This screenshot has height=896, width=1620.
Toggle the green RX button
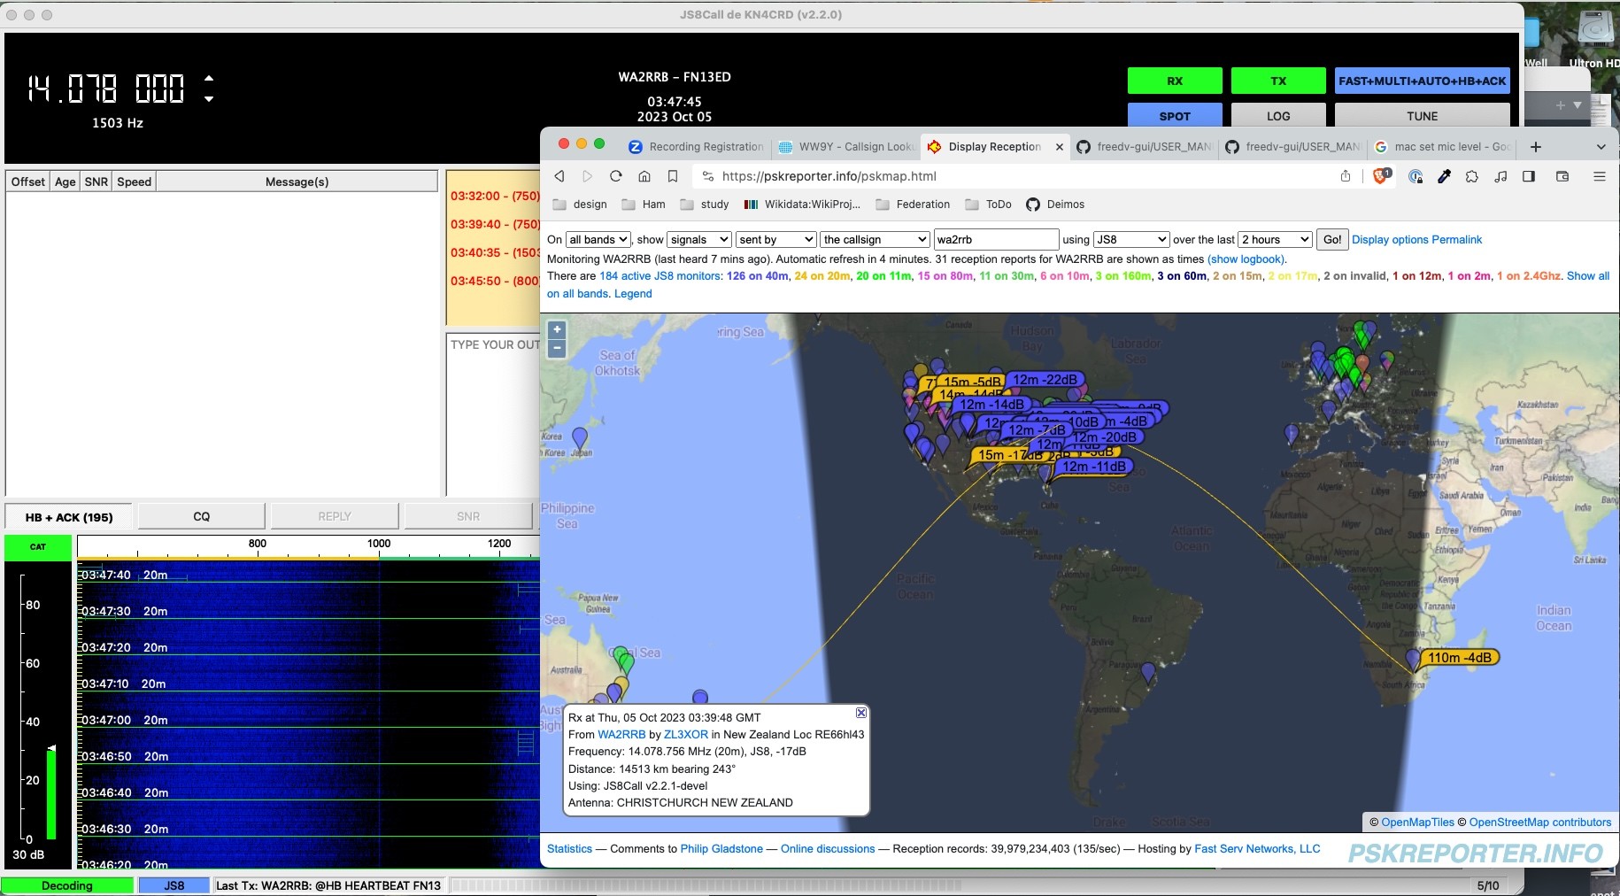[x=1174, y=81]
